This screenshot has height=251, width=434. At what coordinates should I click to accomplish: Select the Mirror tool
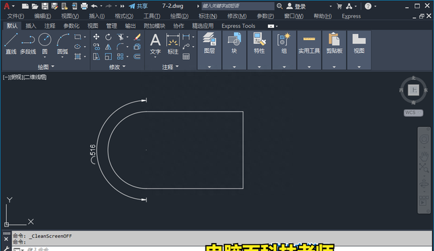click(x=108, y=47)
